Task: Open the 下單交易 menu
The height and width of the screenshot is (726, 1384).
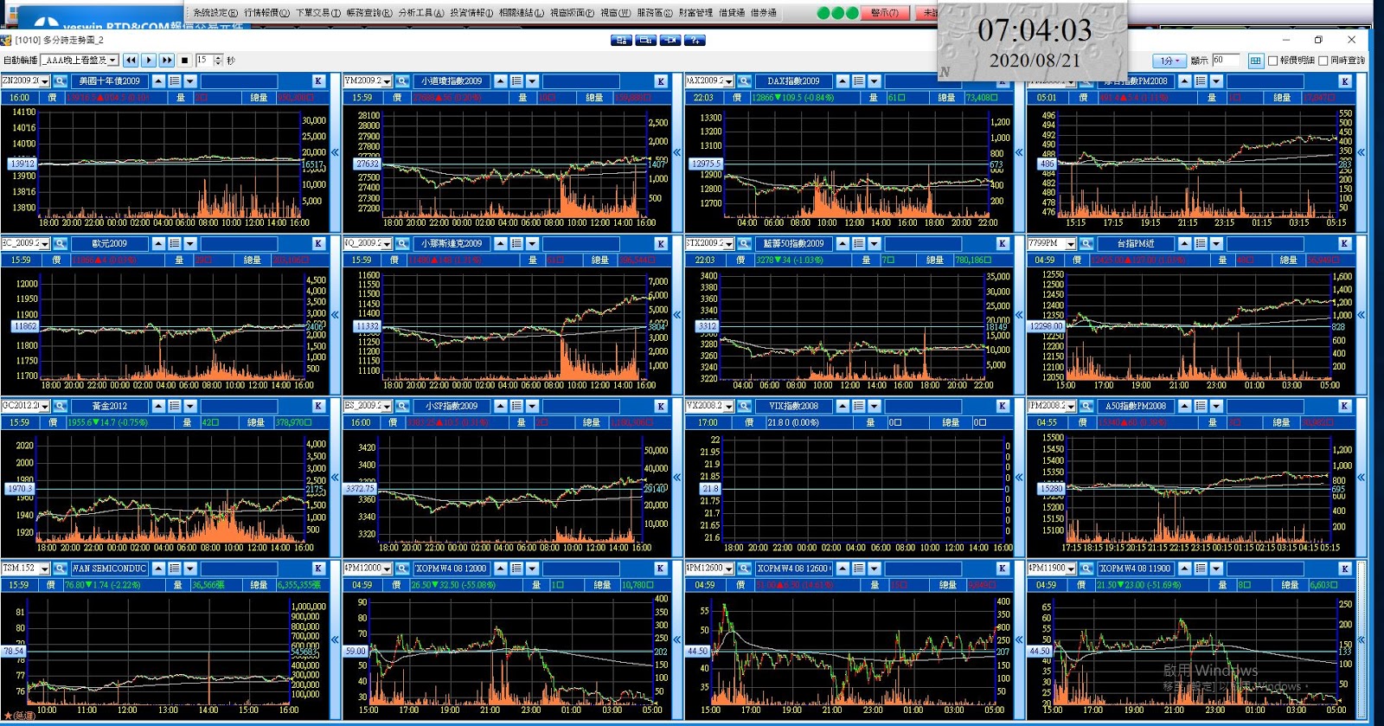Action: tap(317, 13)
